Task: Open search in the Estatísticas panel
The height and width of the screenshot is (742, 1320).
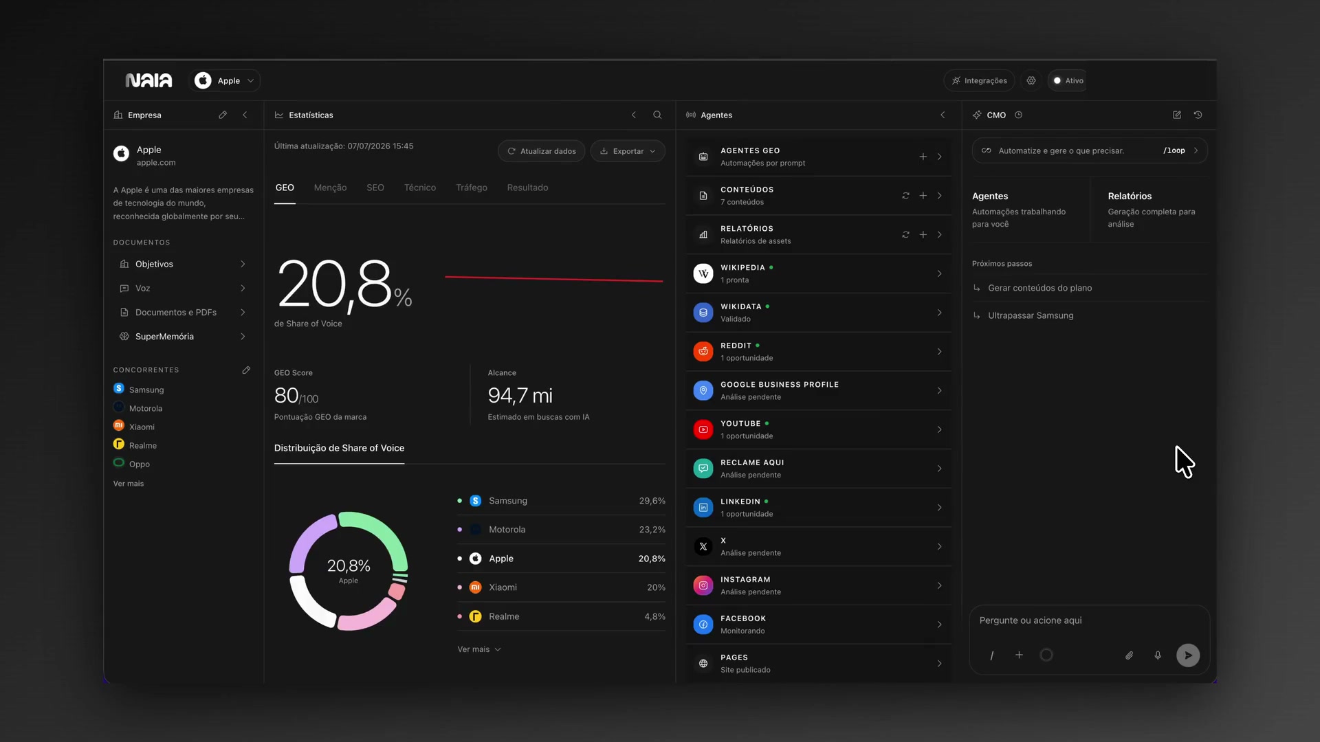Action: click(x=657, y=115)
